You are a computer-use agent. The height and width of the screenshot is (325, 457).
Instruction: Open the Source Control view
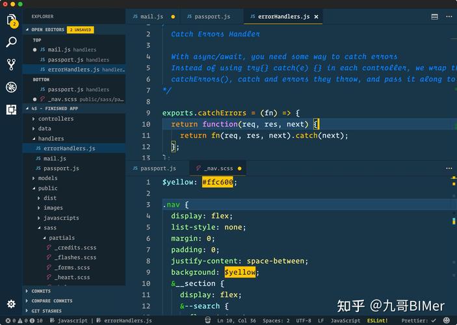click(11, 64)
